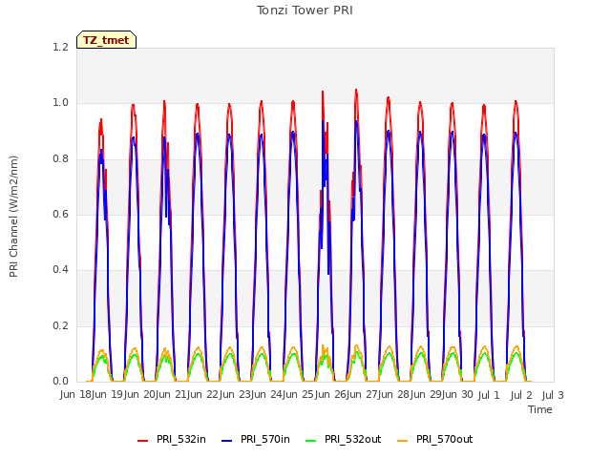Click the 1.0 y-axis tick label
This screenshot has height=458, width=611.
click(x=60, y=103)
